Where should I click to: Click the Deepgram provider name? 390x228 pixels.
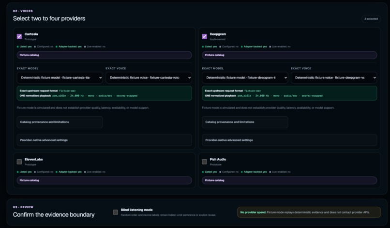218,34
